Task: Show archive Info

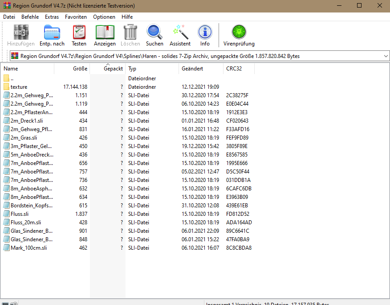Action: click(205, 33)
